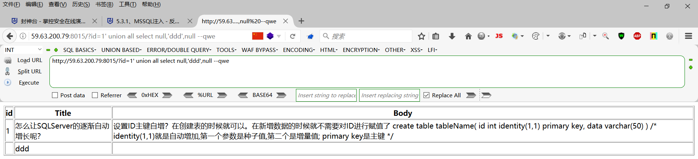Click the Replace All apply arrow
This screenshot has width=698, height=159.
(x=471, y=95)
